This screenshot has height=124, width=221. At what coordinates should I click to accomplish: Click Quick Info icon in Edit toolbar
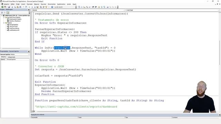(84, 7)
